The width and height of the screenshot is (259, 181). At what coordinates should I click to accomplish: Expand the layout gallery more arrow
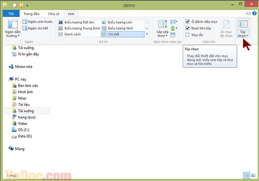[x=147, y=34]
